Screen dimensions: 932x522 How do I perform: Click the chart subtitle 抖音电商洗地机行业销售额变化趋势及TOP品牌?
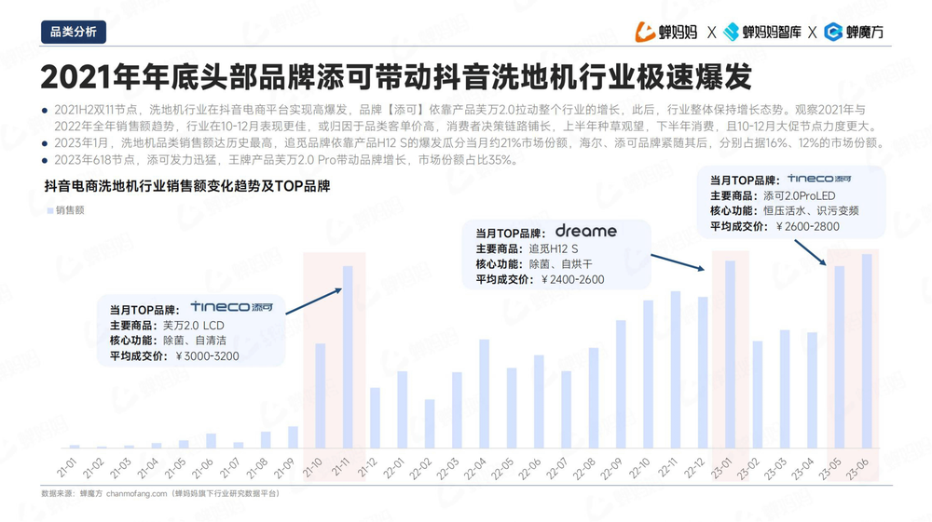pyautogui.click(x=187, y=186)
